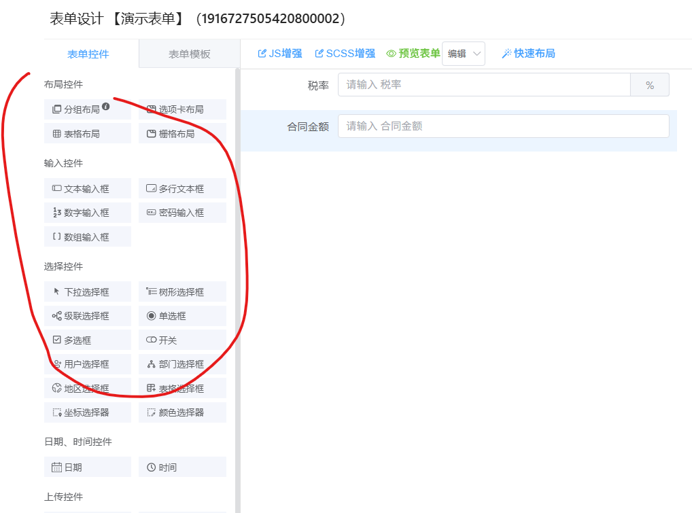This screenshot has height=513, width=692.
Task: Click the 合同金额 input field
Action: [x=503, y=126]
